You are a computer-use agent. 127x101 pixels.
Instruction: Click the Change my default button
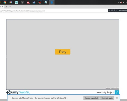(92, 98)
